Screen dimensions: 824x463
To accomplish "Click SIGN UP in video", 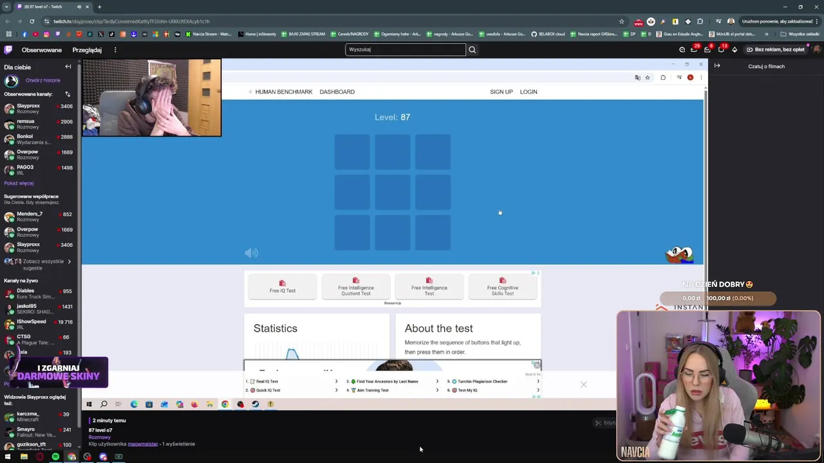I will (x=501, y=92).
